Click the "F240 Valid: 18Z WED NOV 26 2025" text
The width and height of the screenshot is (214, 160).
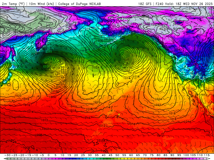pos(184,4)
